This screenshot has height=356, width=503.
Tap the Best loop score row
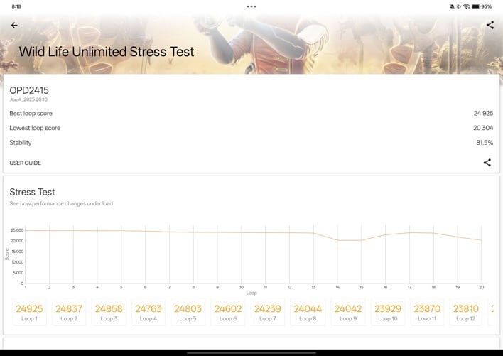251,114
